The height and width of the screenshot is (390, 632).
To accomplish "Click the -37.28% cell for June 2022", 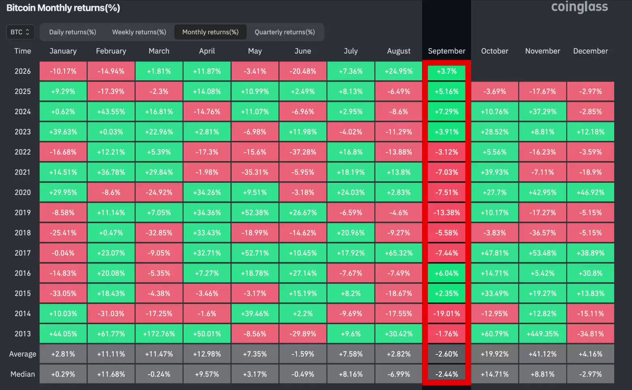I will 303,152.
